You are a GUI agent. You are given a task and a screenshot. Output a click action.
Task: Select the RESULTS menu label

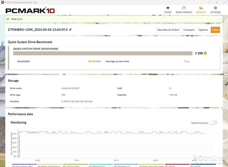click(x=201, y=12)
